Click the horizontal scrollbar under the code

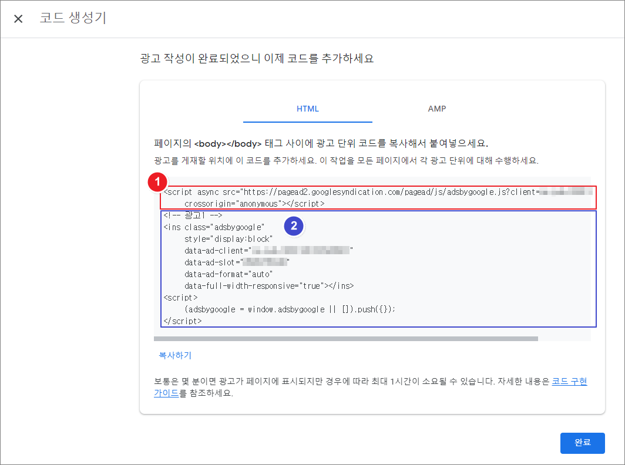(346, 339)
